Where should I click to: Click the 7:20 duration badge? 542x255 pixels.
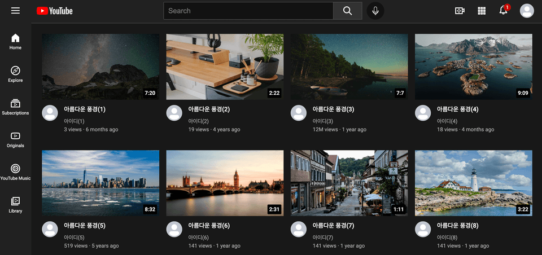(x=150, y=93)
